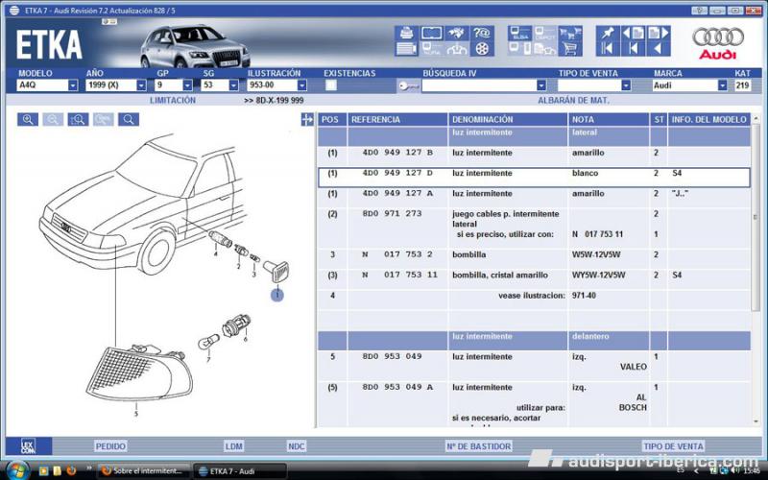This screenshot has width=768, height=480.
Task: Click the zoom area magnifier icon
Action: (78, 119)
